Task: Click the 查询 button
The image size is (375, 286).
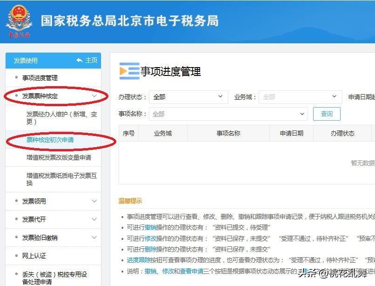Action: (x=327, y=114)
